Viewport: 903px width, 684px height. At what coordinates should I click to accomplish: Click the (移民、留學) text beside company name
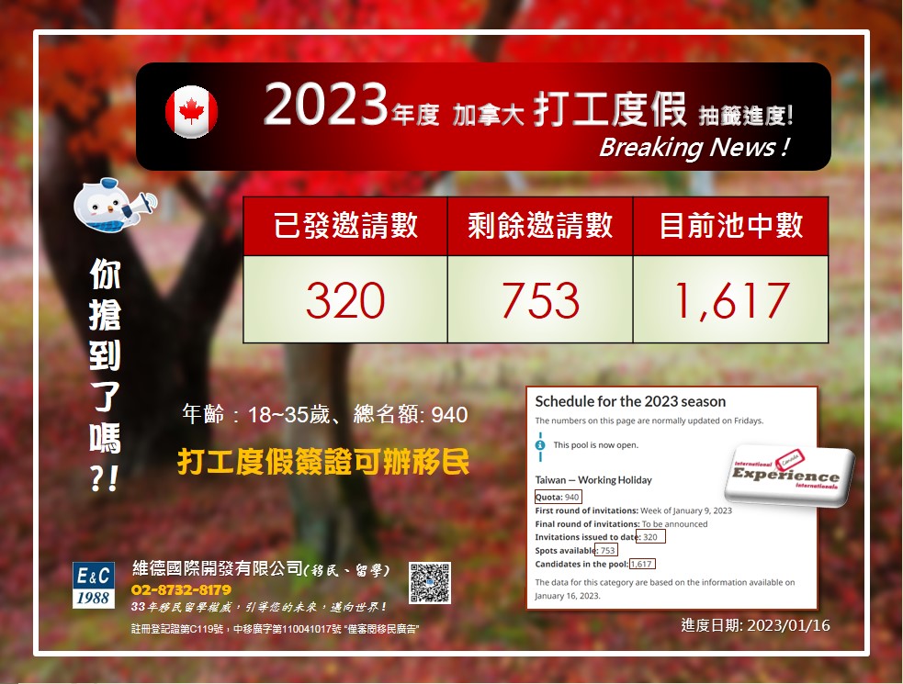tap(347, 570)
